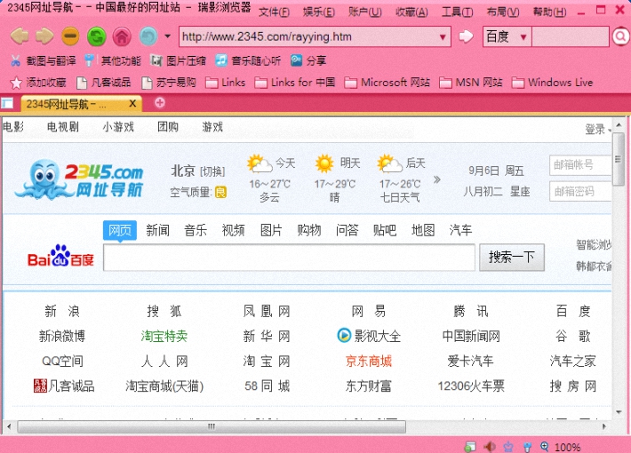Open Links for 中国 bookmark folder

point(295,83)
